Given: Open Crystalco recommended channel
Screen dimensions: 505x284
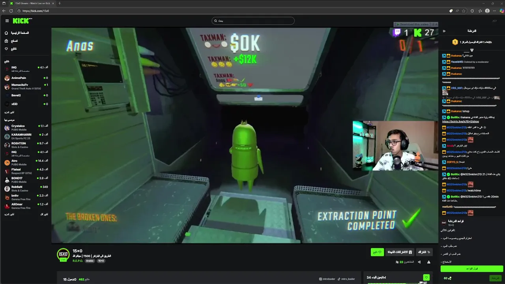Looking at the screenshot, I should click(26, 127).
